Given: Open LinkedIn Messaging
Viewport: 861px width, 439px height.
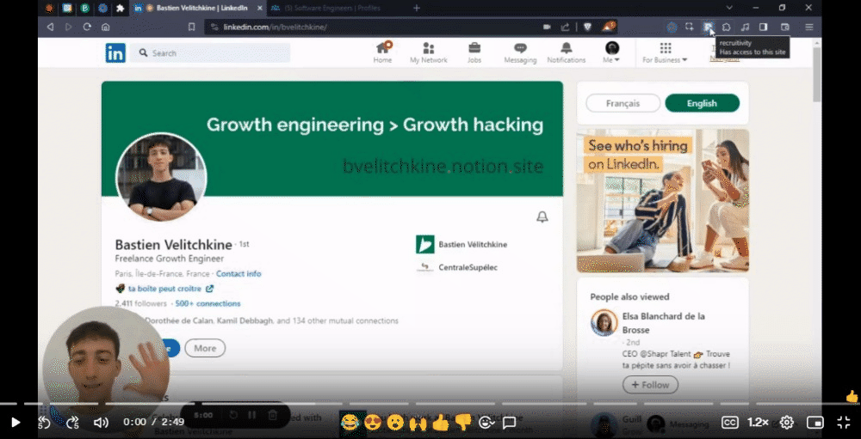Looking at the screenshot, I should coord(520,52).
